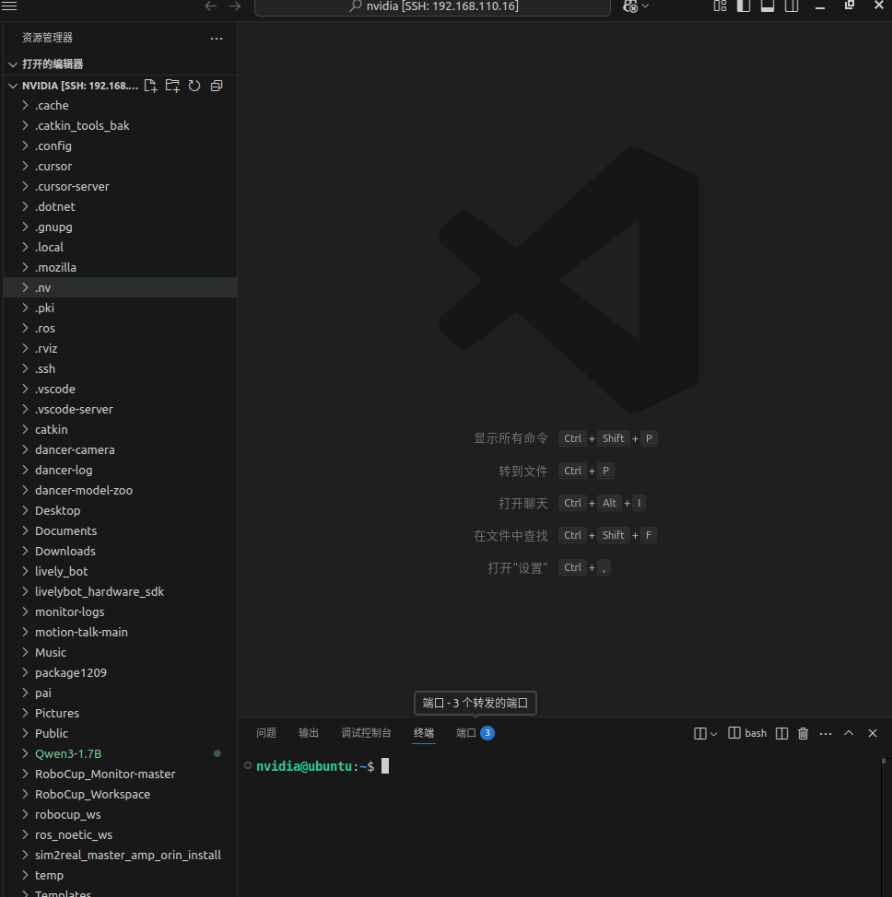
Task: Click the launch profile split icon in the terminal toolbar
Action: (699, 733)
